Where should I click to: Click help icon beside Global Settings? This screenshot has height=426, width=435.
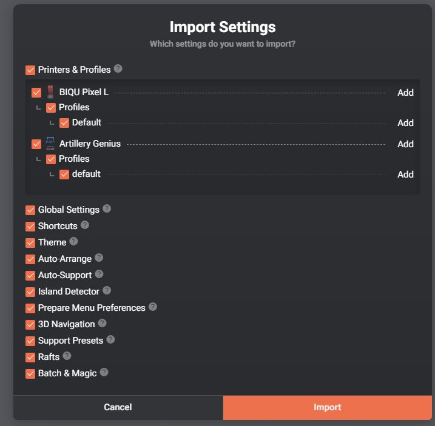[107, 209]
